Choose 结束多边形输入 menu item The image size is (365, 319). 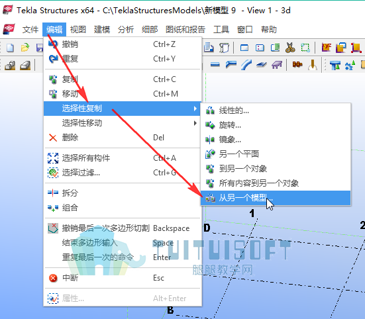coord(123,243)
